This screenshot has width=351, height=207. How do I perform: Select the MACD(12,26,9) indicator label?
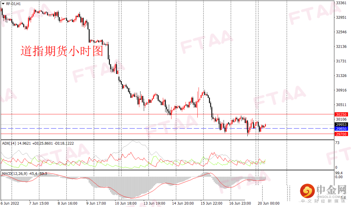(x=15, y=173)
